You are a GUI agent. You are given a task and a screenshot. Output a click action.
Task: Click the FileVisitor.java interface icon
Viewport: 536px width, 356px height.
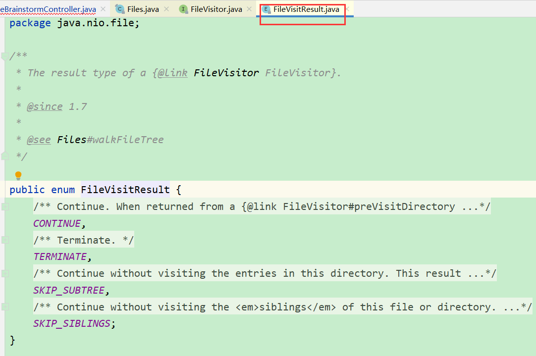[184, 9]
